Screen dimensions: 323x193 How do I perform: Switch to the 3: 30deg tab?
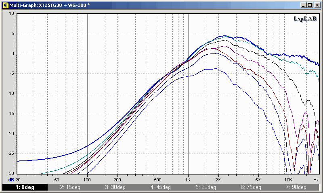[115, 187]
